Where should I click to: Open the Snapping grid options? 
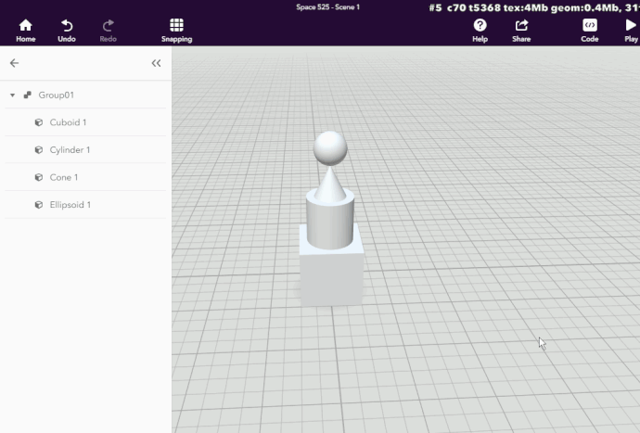[x=176, y=25]
